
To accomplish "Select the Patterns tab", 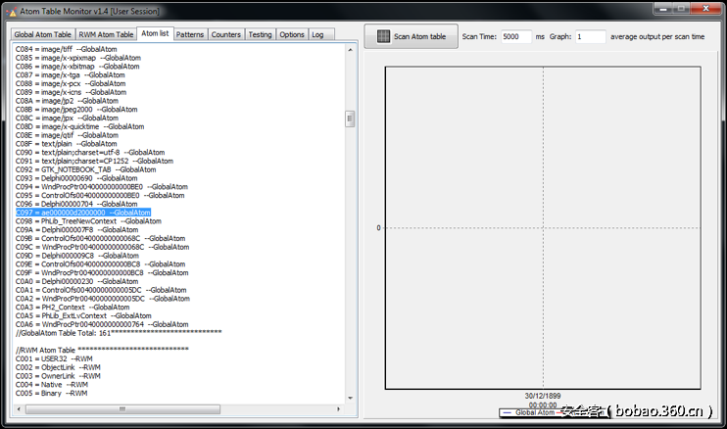I will [190, 34].
